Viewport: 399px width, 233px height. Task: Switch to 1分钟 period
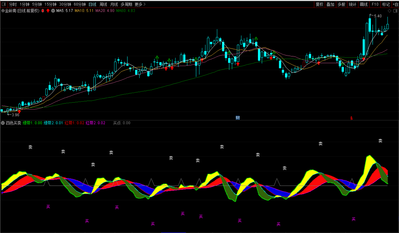tap(25, 4)
